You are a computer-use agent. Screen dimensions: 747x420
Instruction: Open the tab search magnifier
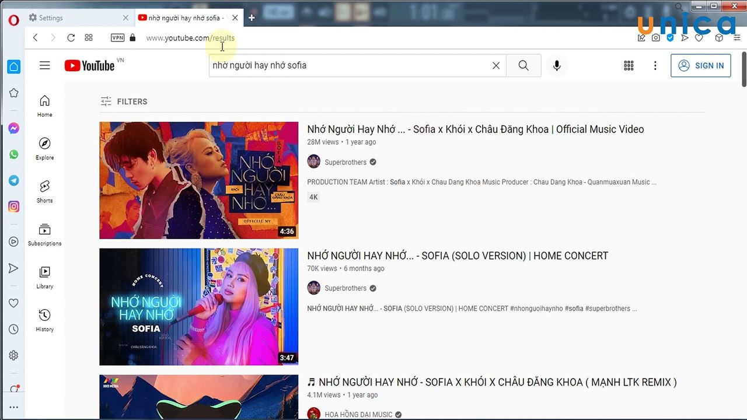point(679,7)
